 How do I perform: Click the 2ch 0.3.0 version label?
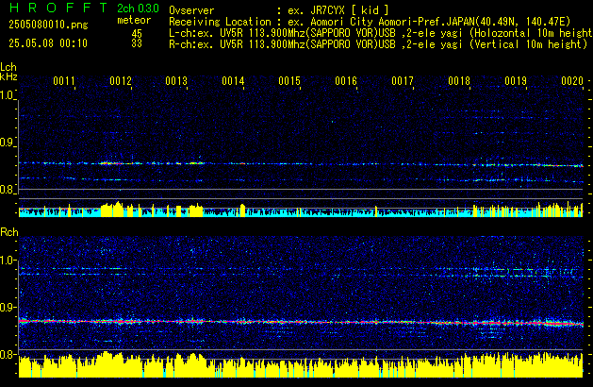(138, 8)
